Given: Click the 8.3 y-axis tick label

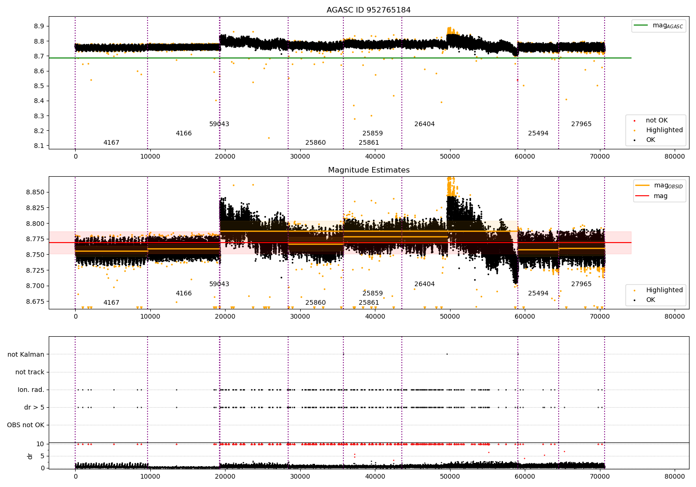Looking at the screenshot, I should 39,116.
